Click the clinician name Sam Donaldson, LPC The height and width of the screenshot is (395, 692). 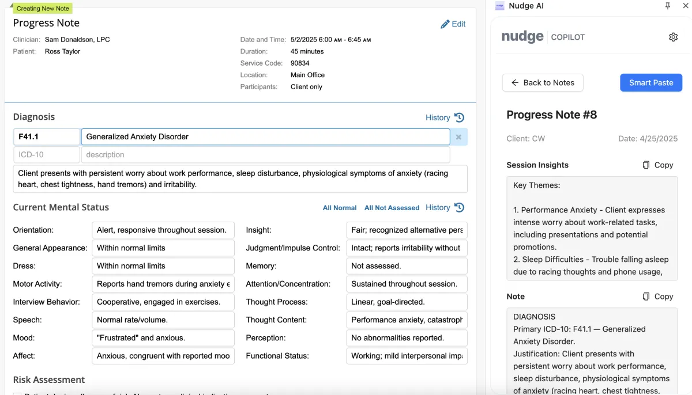77,40
